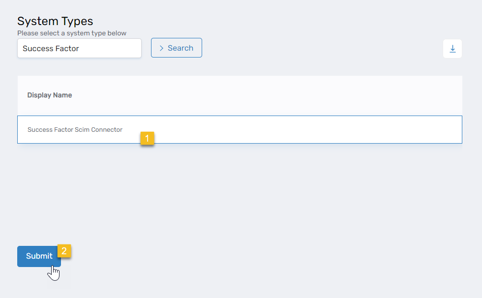
Task: Click right side of the Scim Connector row
Action: pyautogui.click(x=393, y=130)
